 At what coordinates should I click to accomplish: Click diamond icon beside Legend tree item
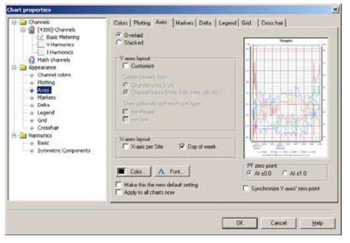pos(32,113)
